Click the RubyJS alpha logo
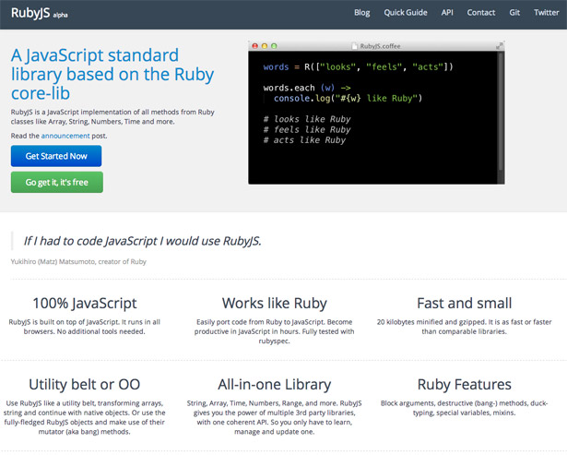The height and width of the screenshot is (455, 567). tap(39, 13)
